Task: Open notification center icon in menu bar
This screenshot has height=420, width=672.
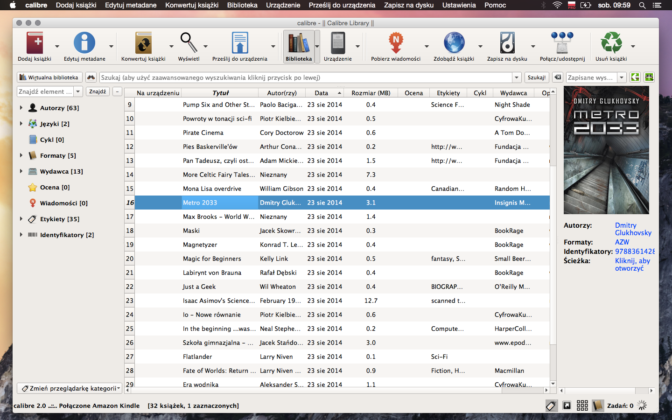Action: tap(657, 5)
